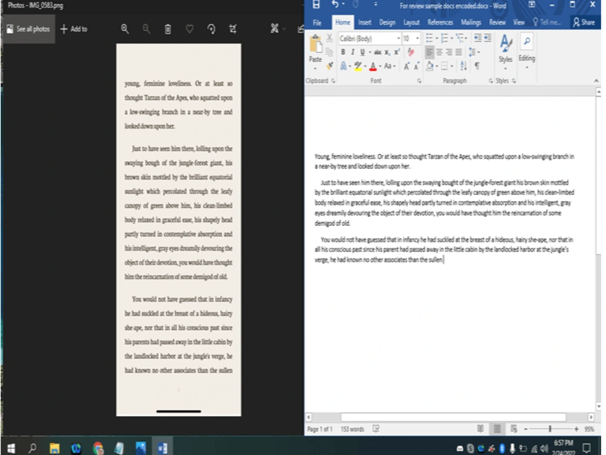Click Add to in Photos toolbar
The image size is (606, 455).
74,29
